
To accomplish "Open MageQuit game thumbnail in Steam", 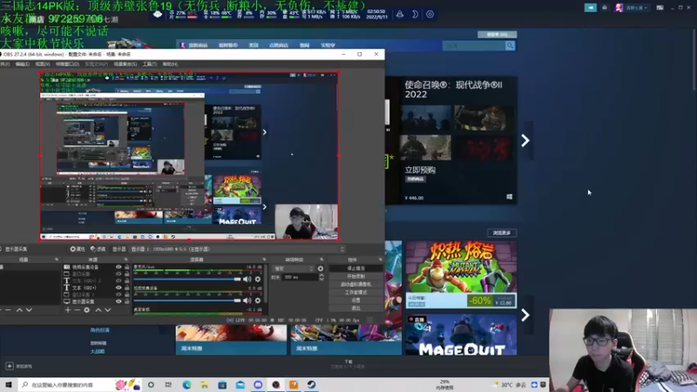I will (x=462, y=335).
